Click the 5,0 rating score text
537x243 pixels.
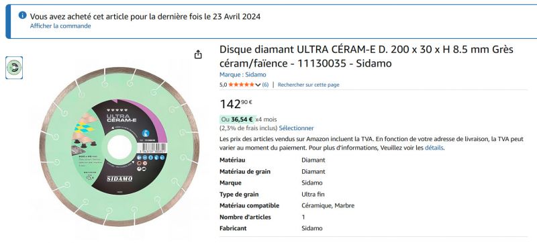coord(223,85)
